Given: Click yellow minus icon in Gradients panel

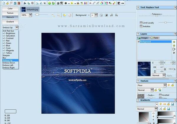Looking at the screenshot, I should coord(165,104).
